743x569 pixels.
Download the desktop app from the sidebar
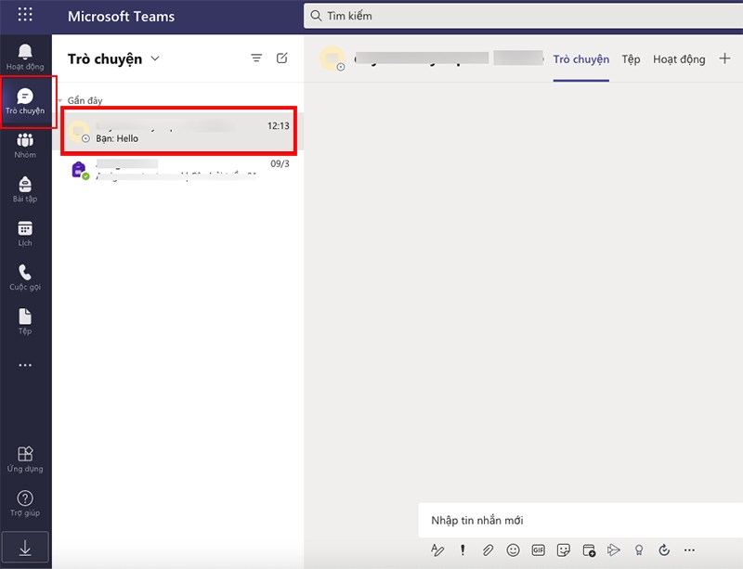pyautogui.click(x=23, y=547)
